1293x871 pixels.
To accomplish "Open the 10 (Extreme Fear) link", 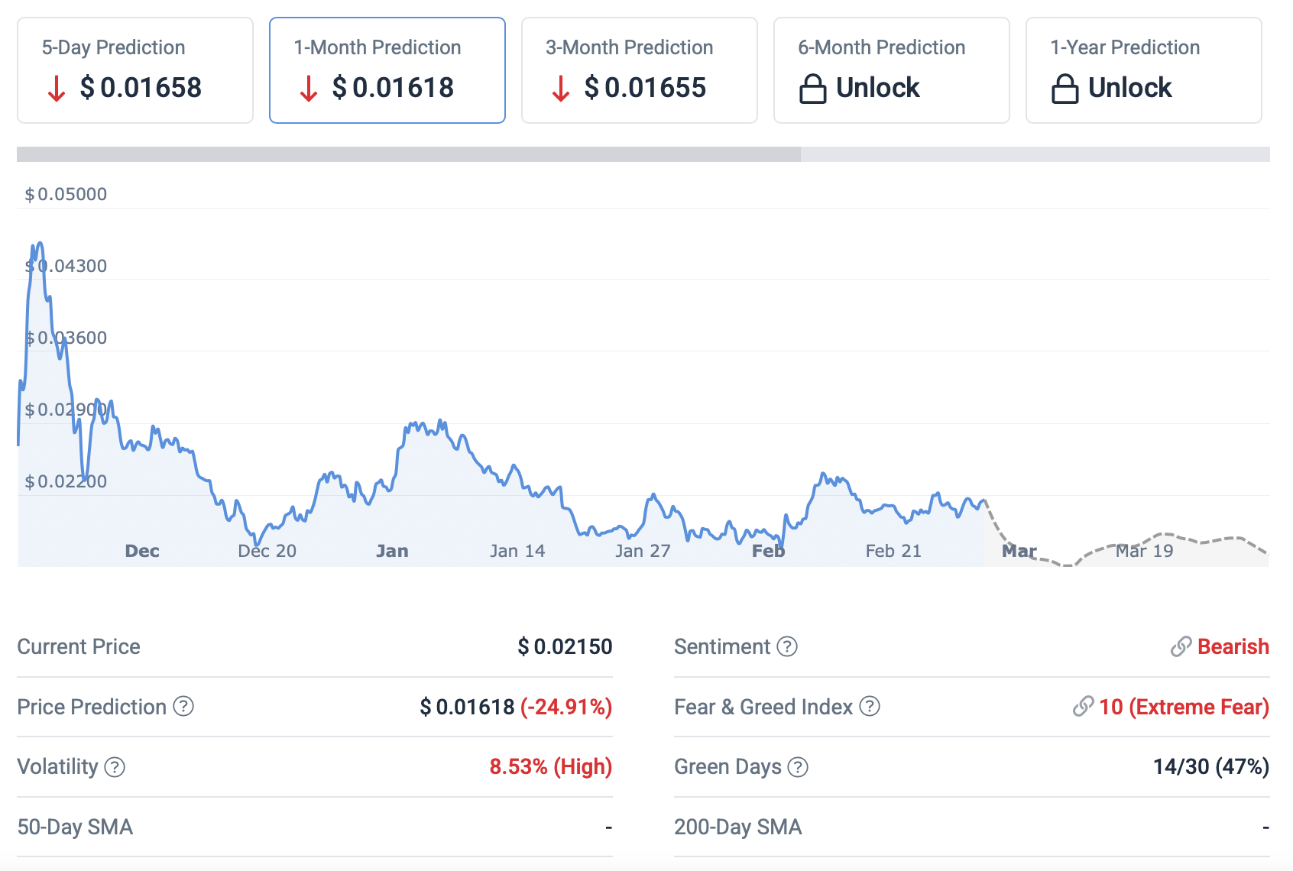I will [x=1184, y=707].
